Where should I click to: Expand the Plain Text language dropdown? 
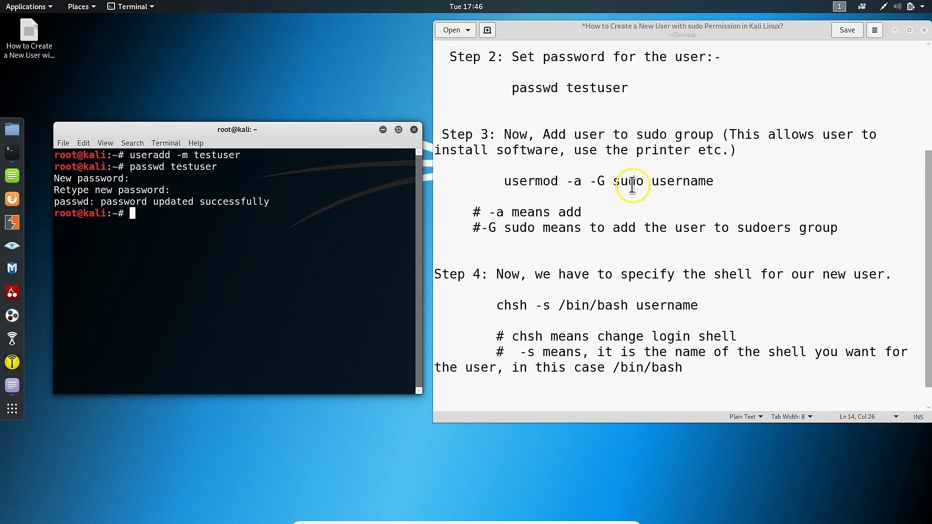tap(746, 417)
